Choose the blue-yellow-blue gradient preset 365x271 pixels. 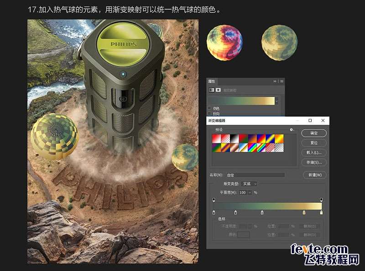pos(270,139)
